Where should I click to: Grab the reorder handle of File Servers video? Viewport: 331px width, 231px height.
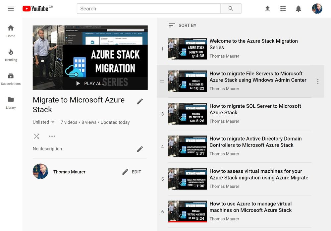click(162, 82)
